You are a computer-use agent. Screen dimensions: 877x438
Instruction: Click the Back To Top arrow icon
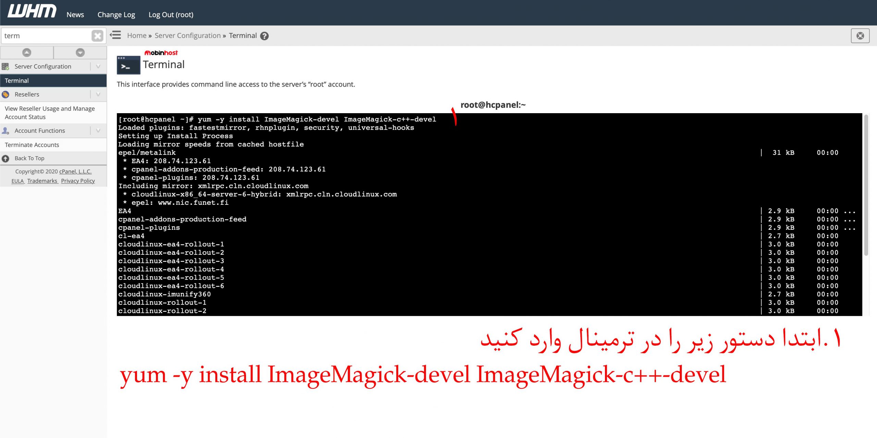[6, 158]
